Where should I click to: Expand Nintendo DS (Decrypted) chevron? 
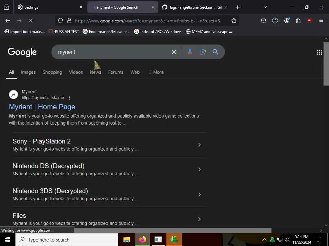200,169
